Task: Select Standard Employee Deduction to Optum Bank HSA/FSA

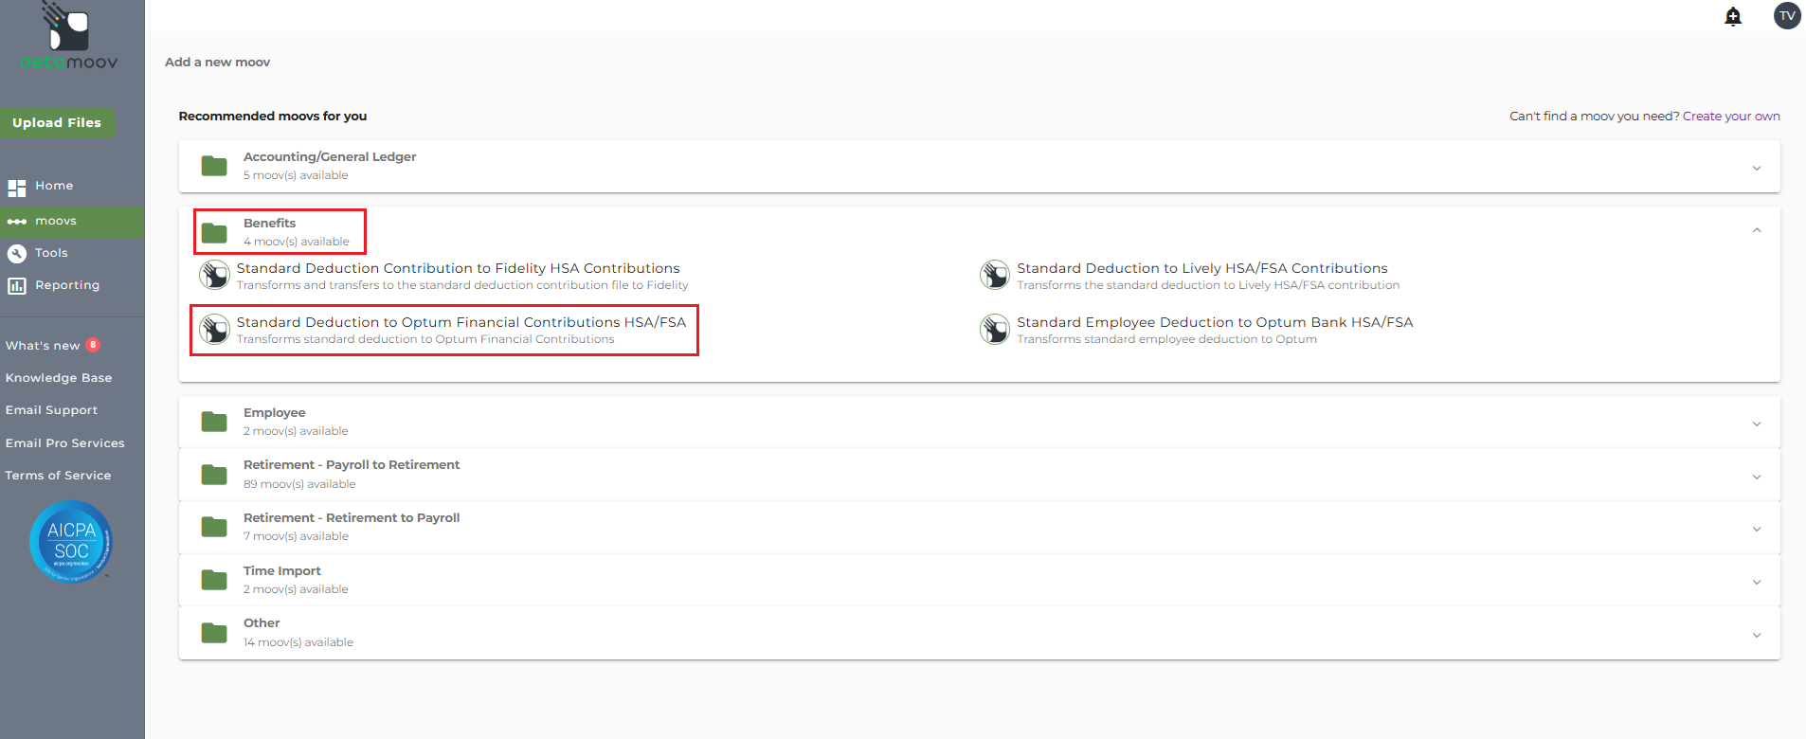Action: coord(1215,322)
